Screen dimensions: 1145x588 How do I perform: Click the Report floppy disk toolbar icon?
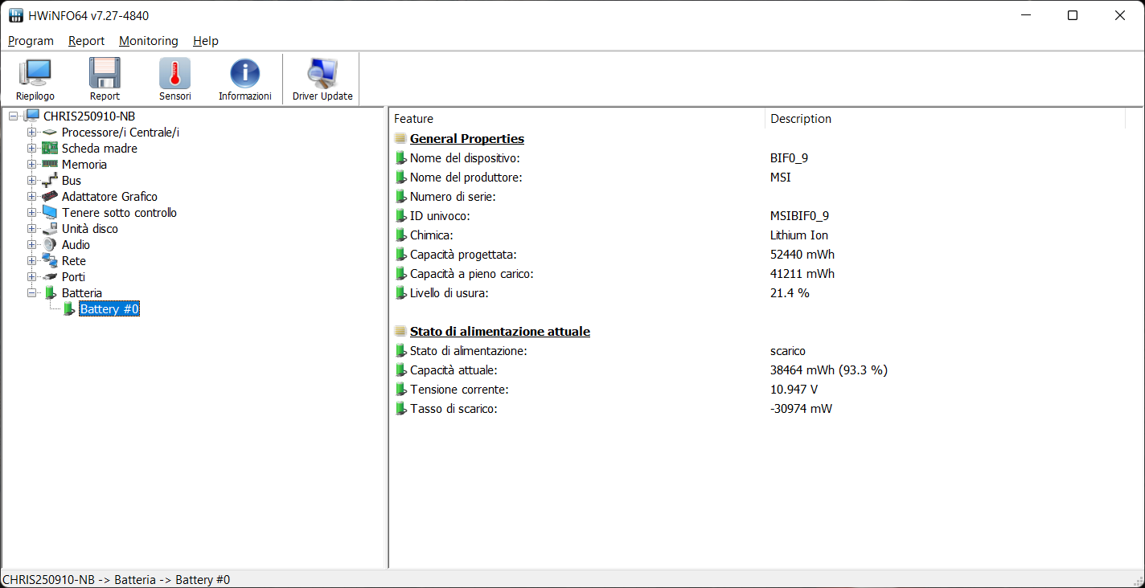pyautogui.click(x=105, y=79)
